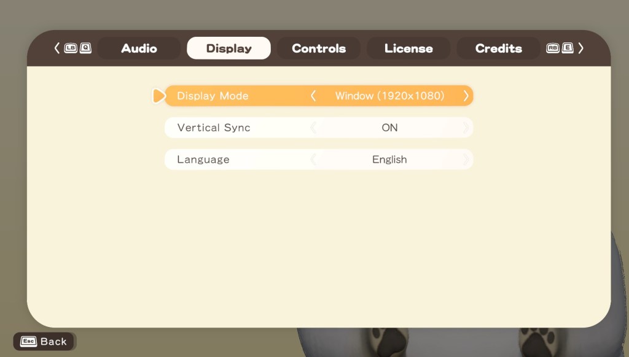Screen dimensions: 629x357
Task: Switch Vertical Sync using its left arrow
Action: 314,128
